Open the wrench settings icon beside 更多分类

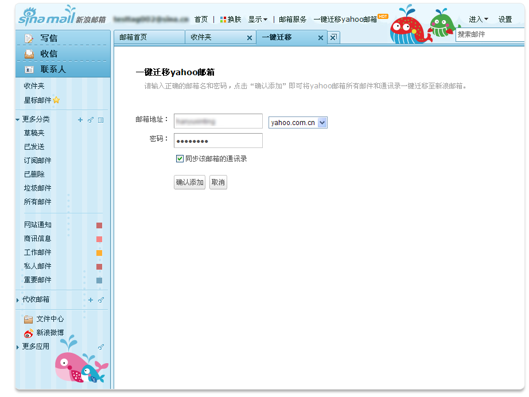(91, 120)
